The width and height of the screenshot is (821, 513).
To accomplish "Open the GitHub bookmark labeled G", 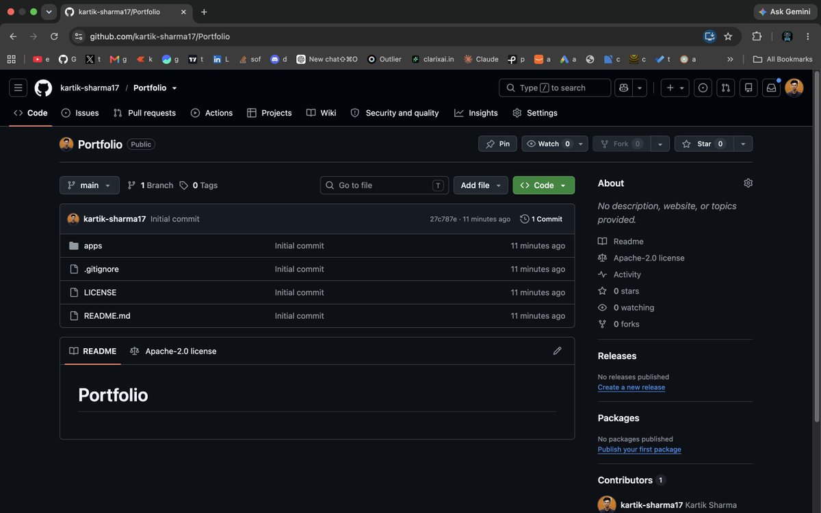I will pos(68,60).
